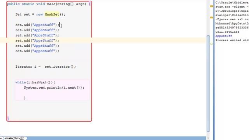Click the 'D:\JDeveloper\Coll' line in the log

232,11
